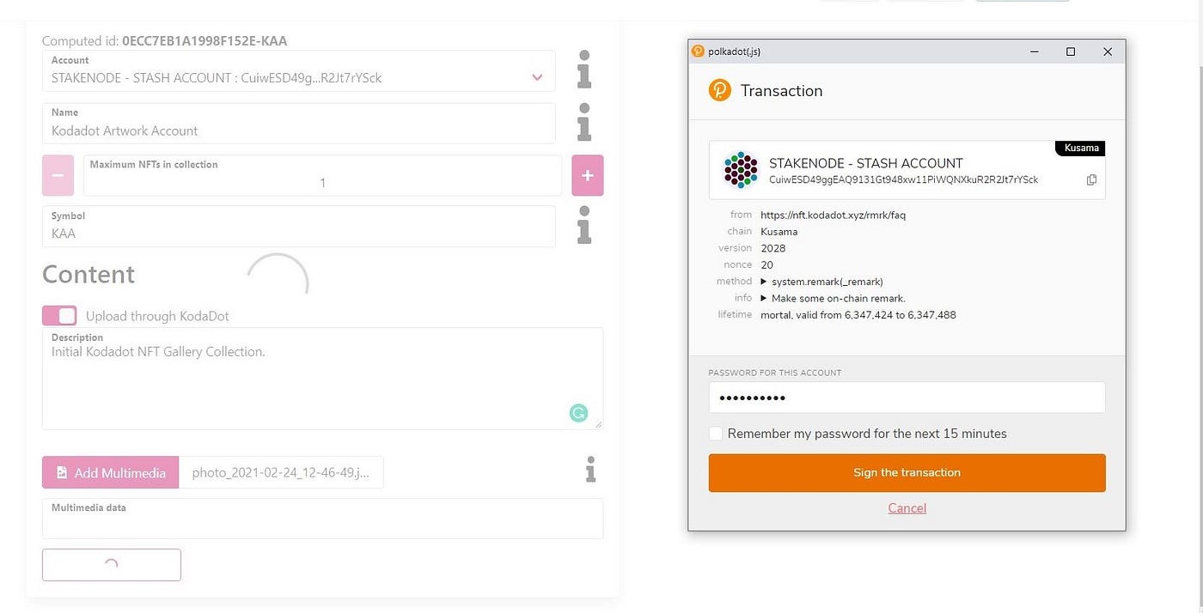Click the Add Multimedia button

111,472
